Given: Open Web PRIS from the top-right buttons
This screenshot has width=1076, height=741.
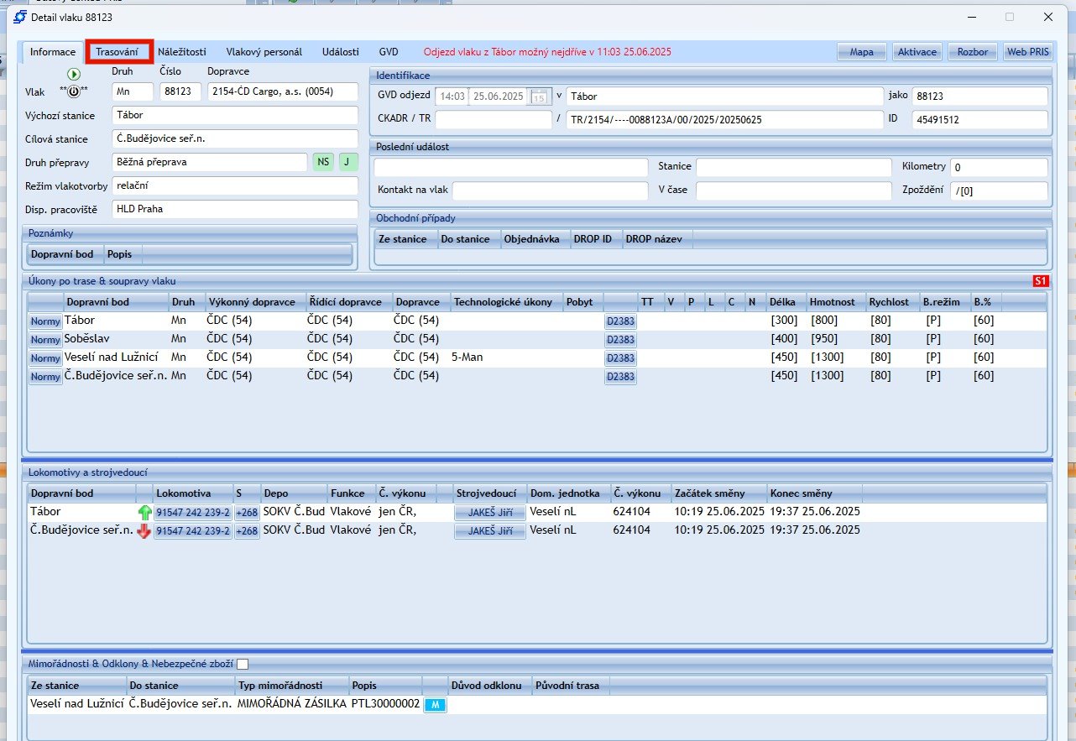Looking at the screenshot, I should tap(1027, 52).
